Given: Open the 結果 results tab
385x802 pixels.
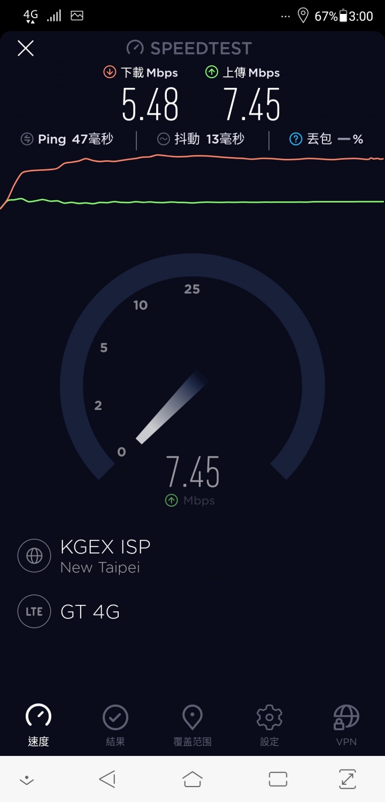Looking at the screenshot, I should coord(115,717).
